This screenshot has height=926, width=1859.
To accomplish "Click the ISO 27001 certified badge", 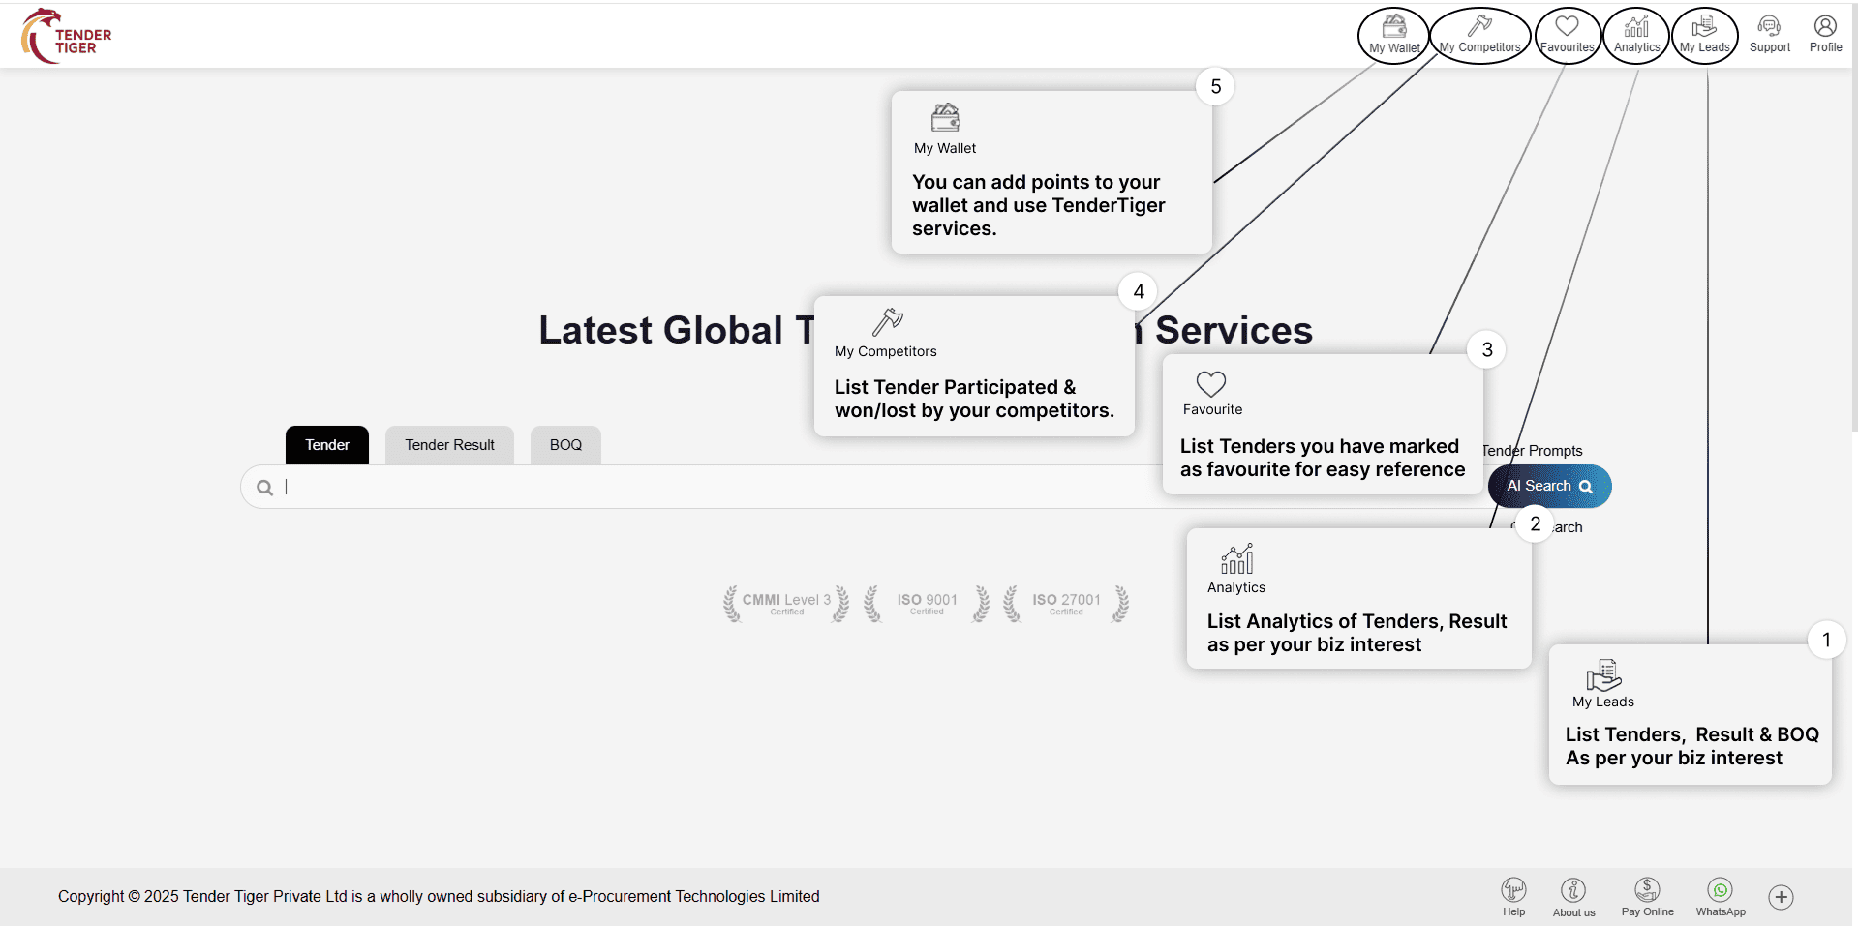I will tap(1066, 603).
